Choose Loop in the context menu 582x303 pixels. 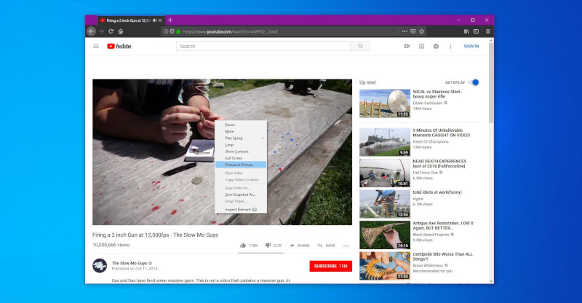[241, 145]
